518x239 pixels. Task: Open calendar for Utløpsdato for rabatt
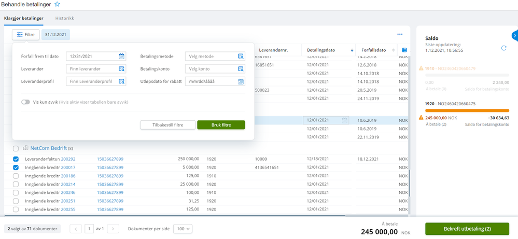[241, 81]
